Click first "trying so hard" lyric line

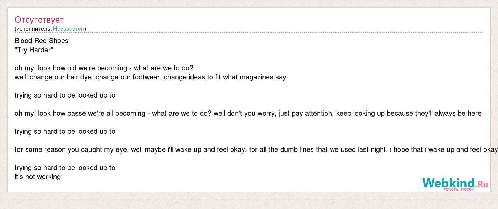click(x=65, y=95)
